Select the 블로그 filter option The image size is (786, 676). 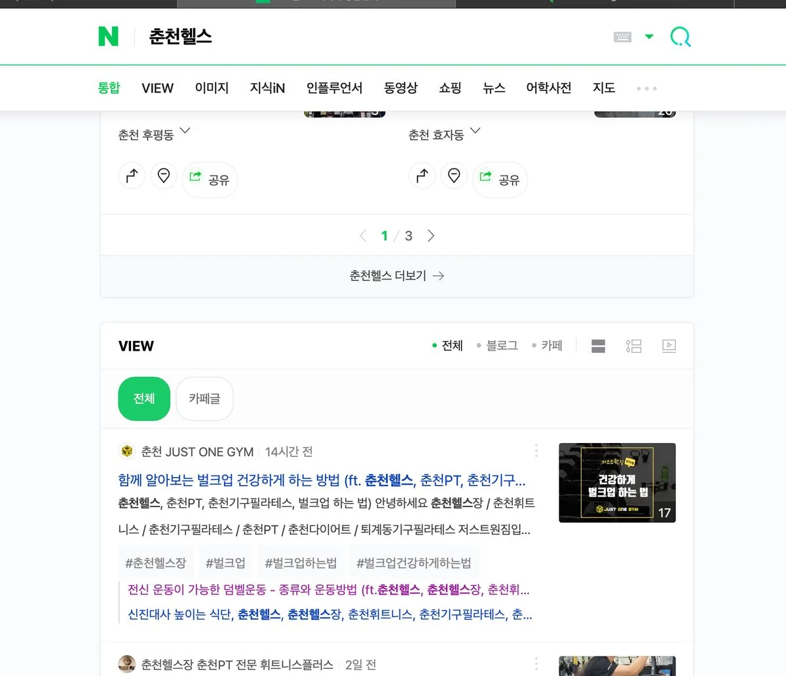click(x=497, y=346)
